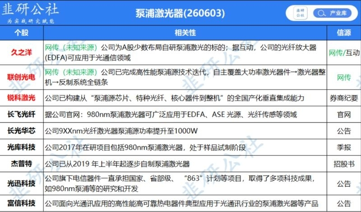
Task: Click the 泵浦激光器(260603) title
Action: coord(180,14)
